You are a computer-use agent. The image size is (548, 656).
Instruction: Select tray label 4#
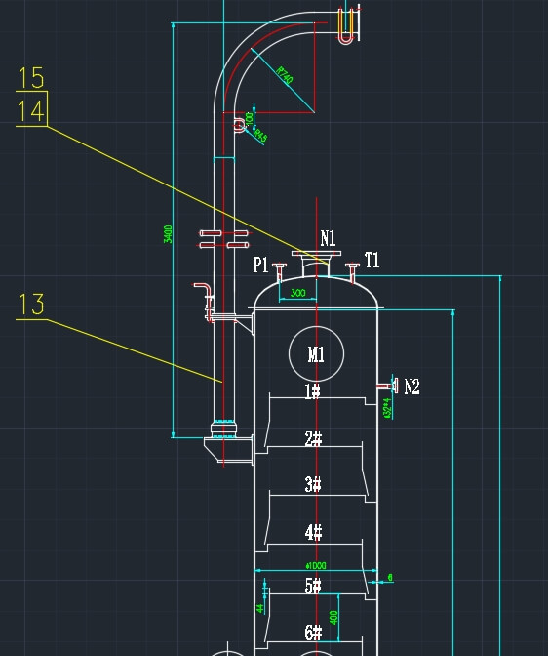(314, 533)
